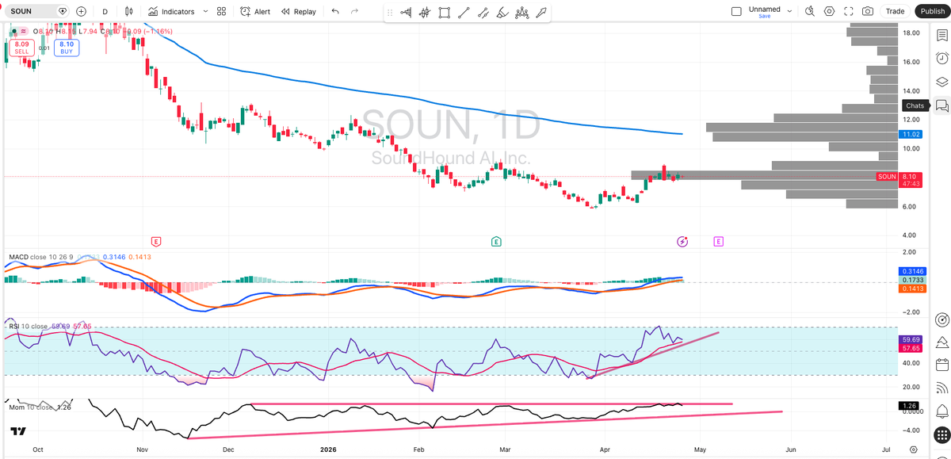Click the 11.02 moving average price label
This screenshot has width=951, height=459.
coord(910,135)
